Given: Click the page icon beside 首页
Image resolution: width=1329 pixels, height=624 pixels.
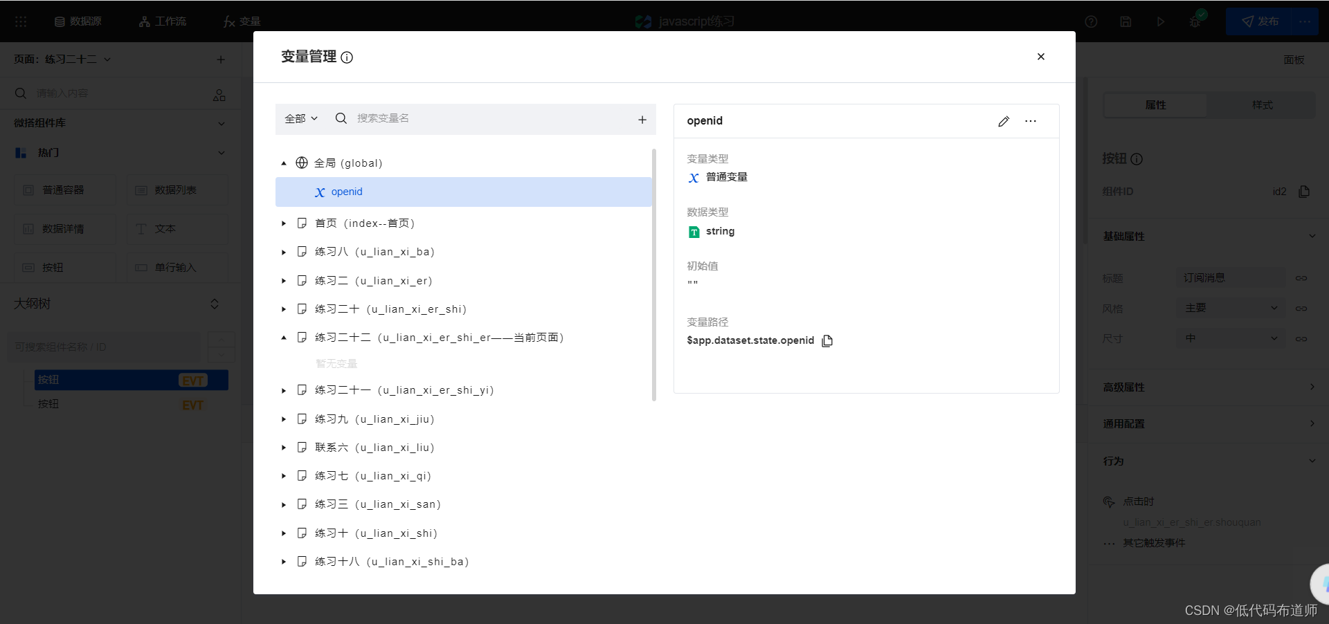Looking at the screenshot, I should pos(302,223).
